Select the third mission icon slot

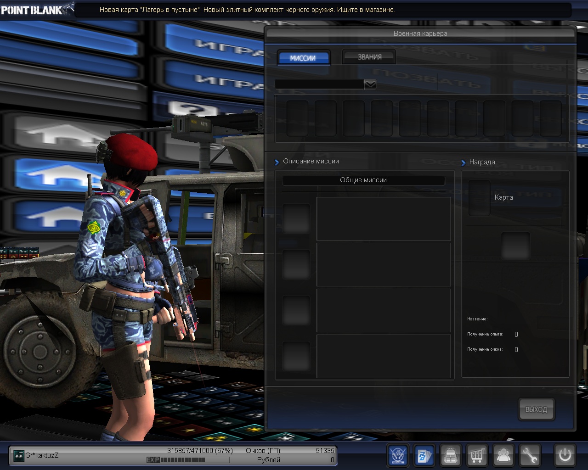click(296, 311)
